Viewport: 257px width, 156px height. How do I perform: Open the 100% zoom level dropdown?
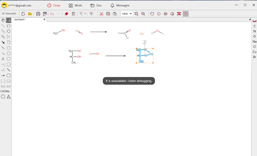[131, 14]
